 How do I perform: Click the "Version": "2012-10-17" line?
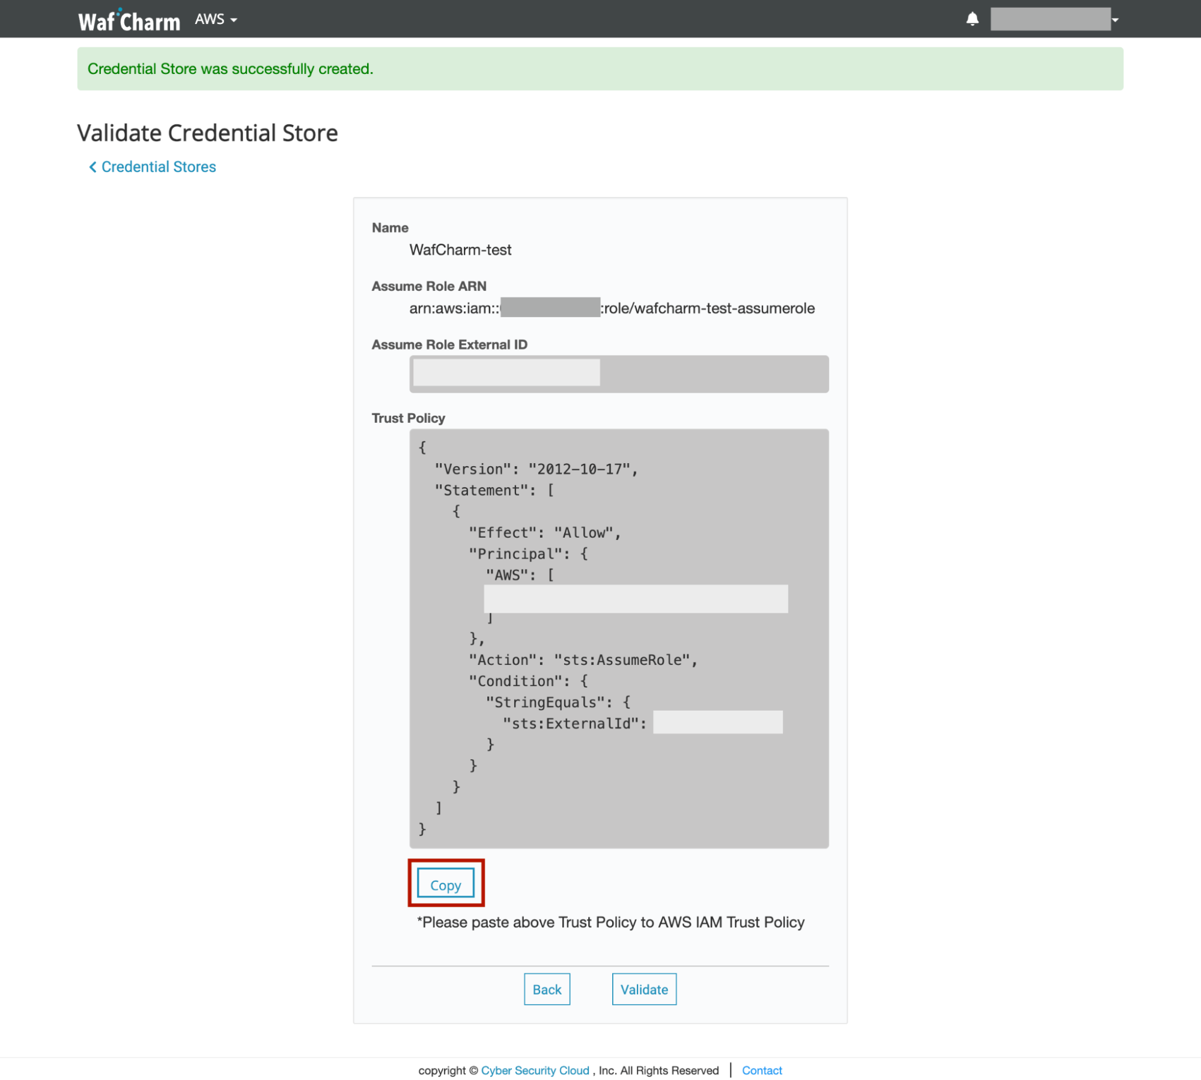(537, 469)
